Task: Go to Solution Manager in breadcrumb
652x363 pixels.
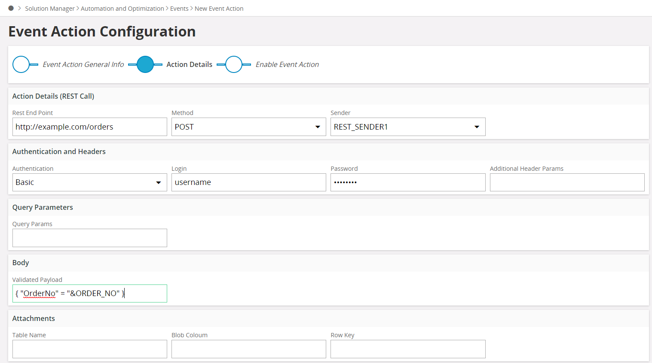Action: (x=50, y=9)
